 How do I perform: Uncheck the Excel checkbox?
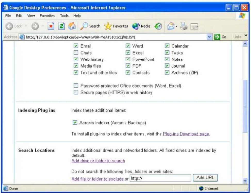pos(128,52)
